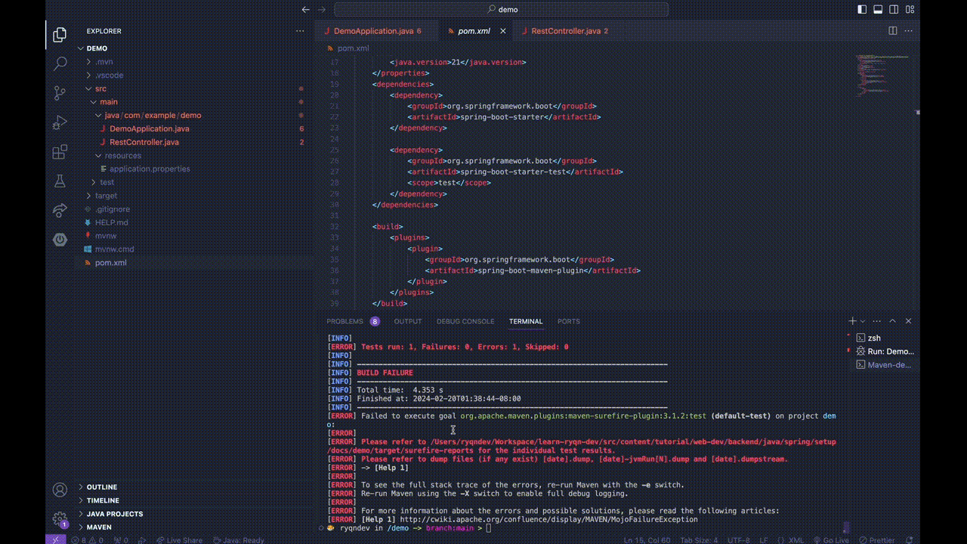Click the Live Share status bar item
This screenshot has height=544, width=967.
pyautogui.click(x=179, y=539)
